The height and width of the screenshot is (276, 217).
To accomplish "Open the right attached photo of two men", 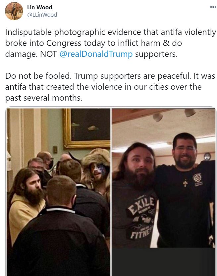I will [x=163, y=178].
